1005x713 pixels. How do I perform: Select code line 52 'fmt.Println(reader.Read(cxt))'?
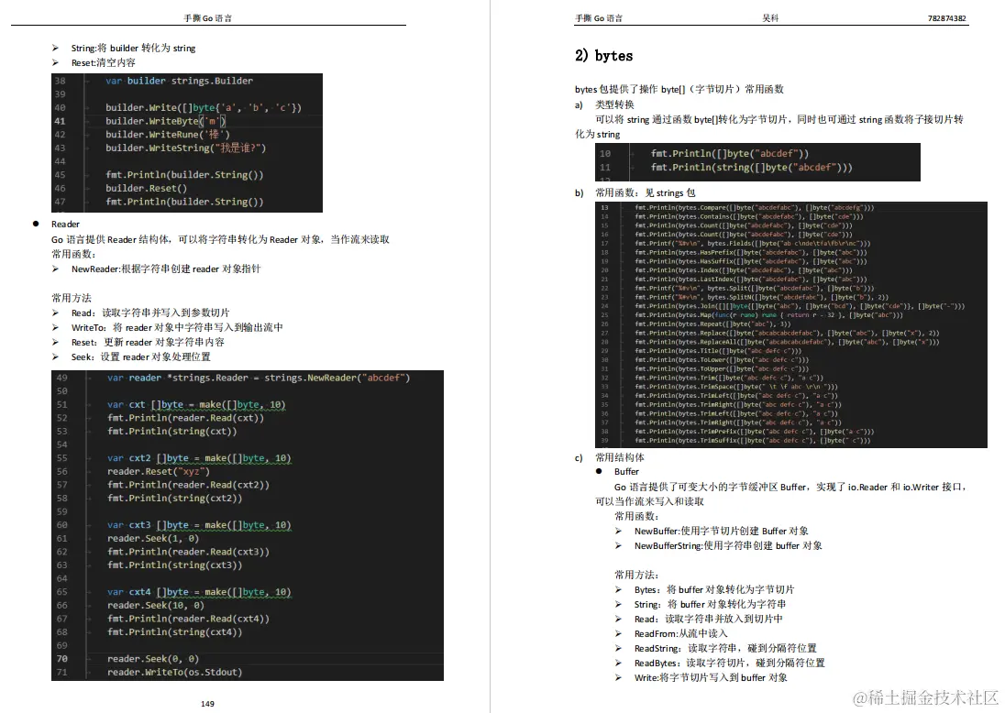point(185,418)
